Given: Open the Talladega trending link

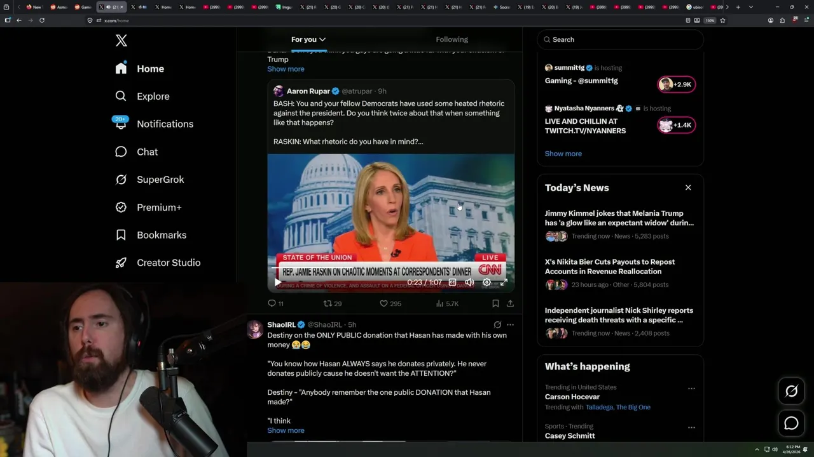Looking at the screenshot, I should (x=599, y=407).
